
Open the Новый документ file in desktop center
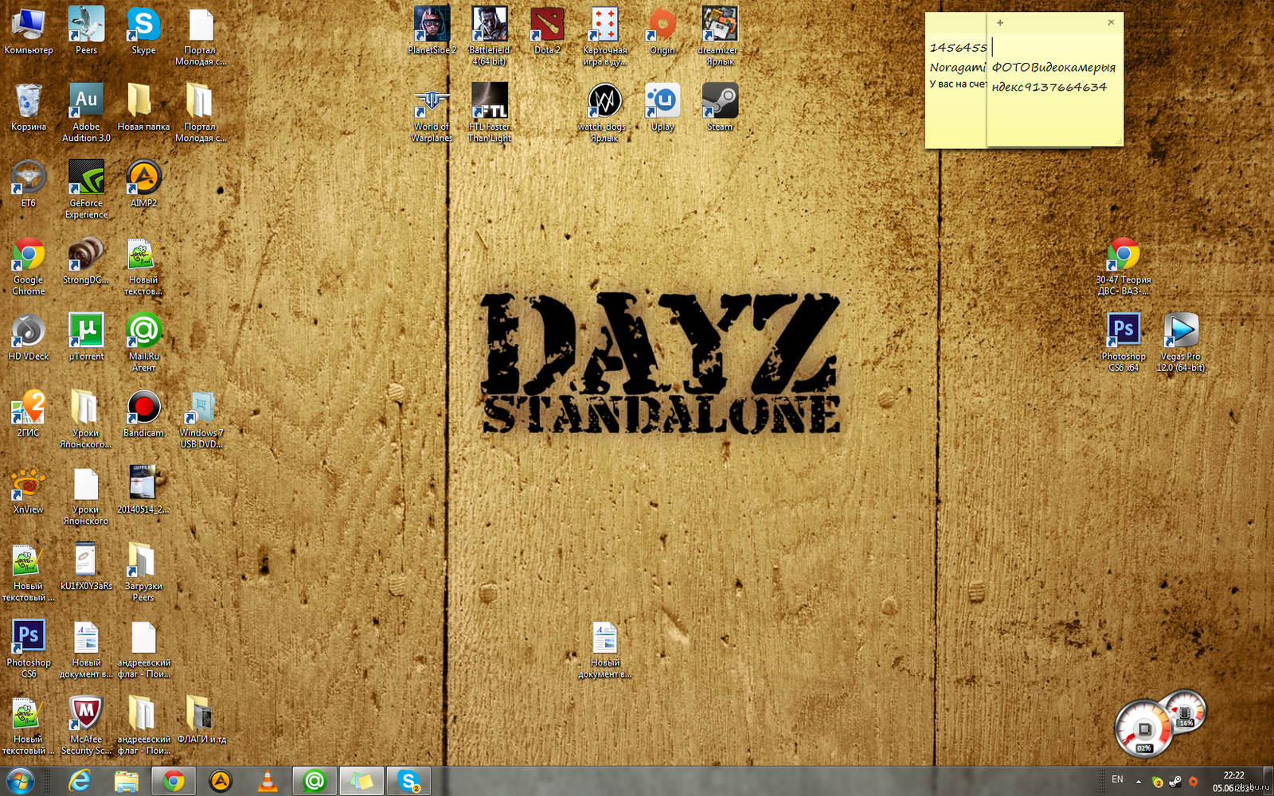tap(604, 650)
